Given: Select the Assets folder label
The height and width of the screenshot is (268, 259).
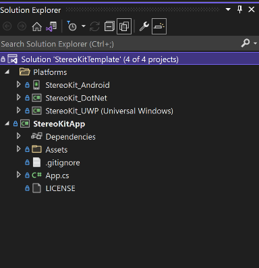Looking at the screenshot, I should pyautogui.click(x=57, y=150).
